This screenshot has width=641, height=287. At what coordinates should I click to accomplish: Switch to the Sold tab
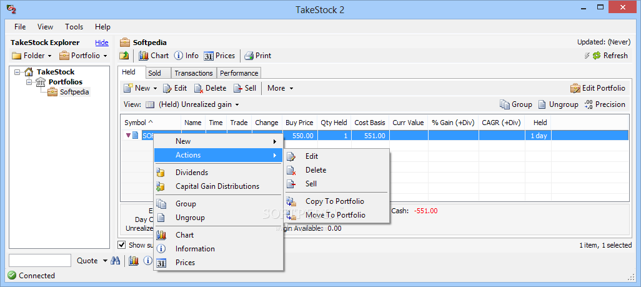[159, 73]
